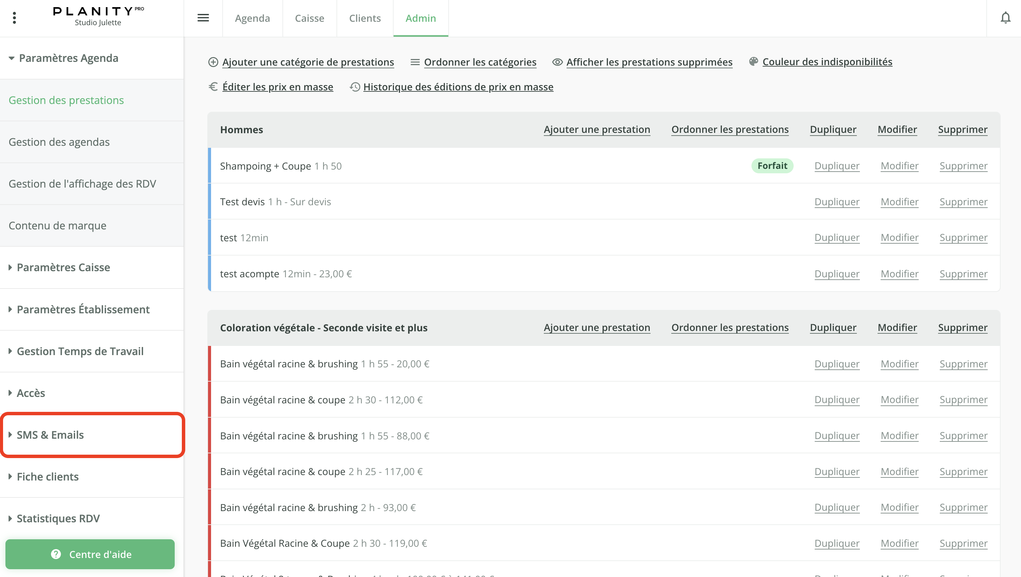Switch to the Clients tab
This screenshot has width=1021, height=577.
pyautogui.click(x=364, y=18)
